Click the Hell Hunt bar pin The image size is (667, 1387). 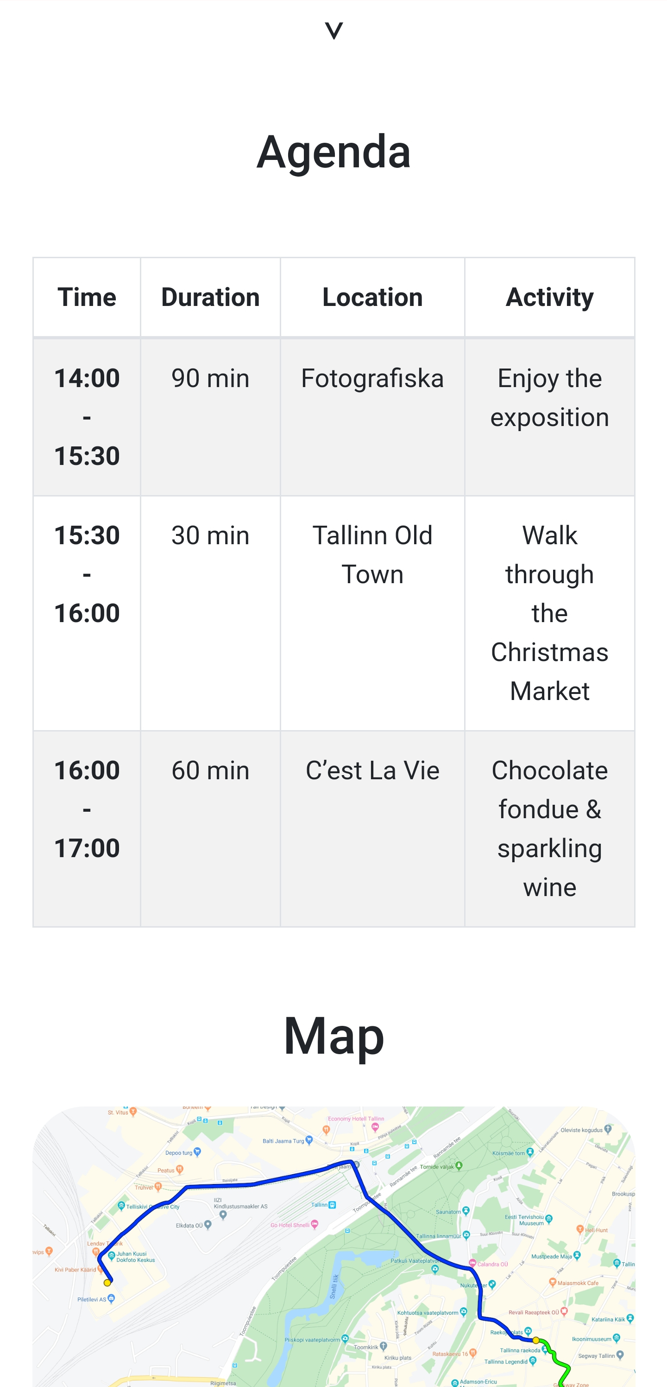580,1229
